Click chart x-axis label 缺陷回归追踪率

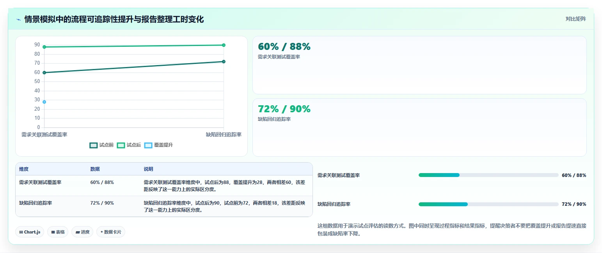tap(224, 134)
